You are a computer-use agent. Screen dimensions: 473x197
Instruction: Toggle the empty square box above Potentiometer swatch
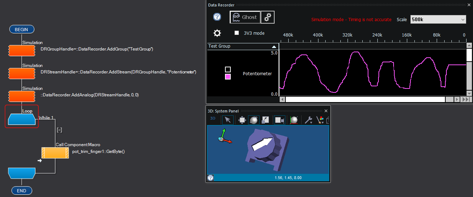point(228,69)
